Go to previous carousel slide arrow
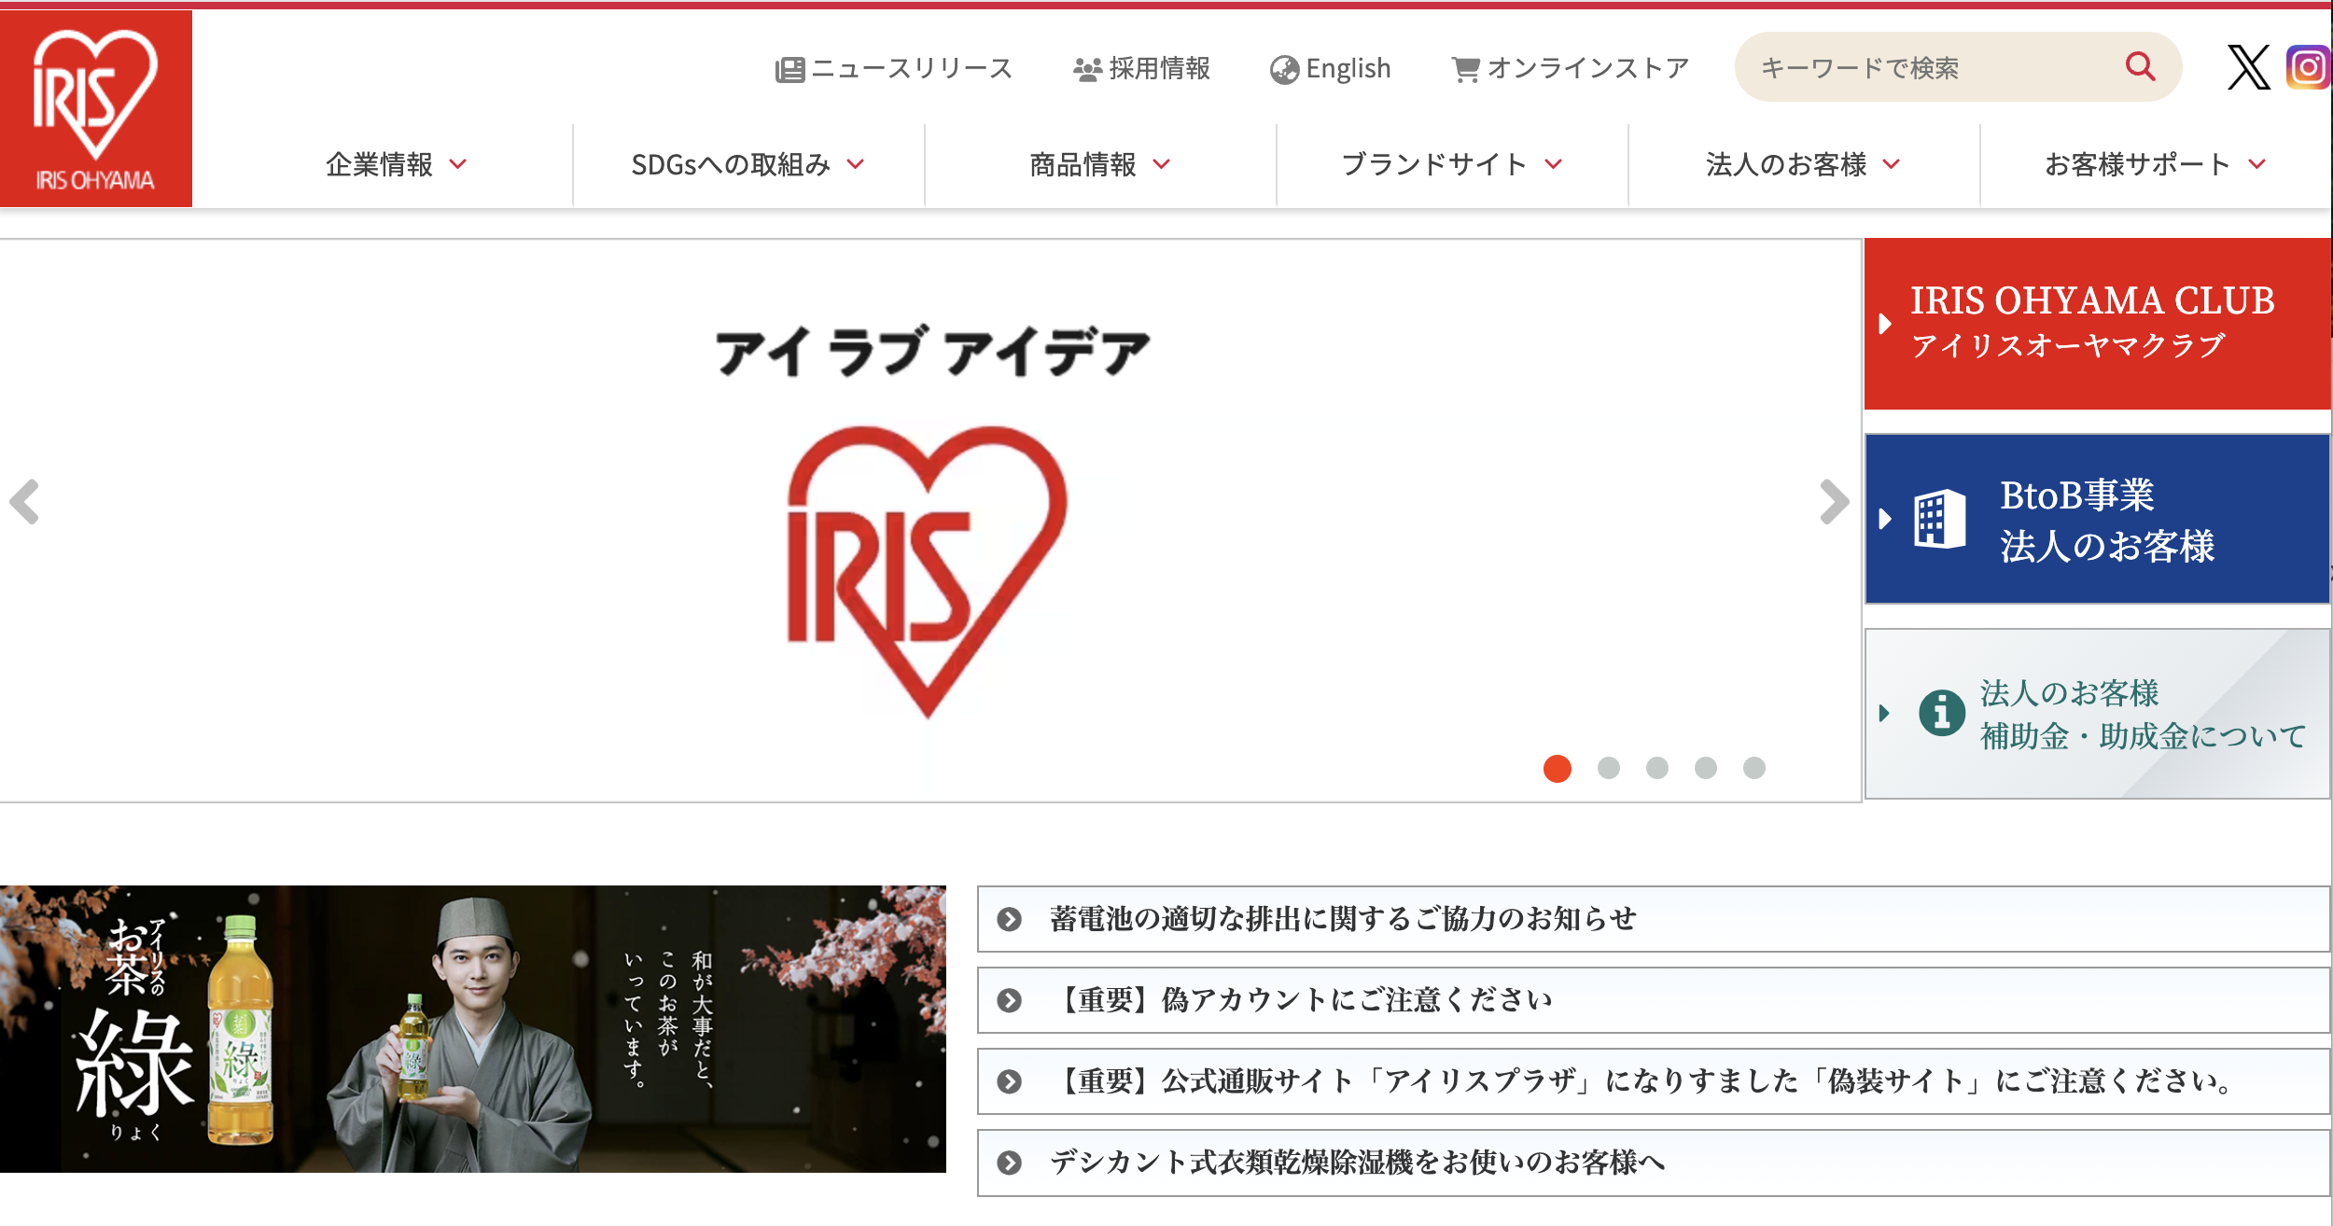The width and height of the screenshot is (2333, 1226). coord(25,502)
